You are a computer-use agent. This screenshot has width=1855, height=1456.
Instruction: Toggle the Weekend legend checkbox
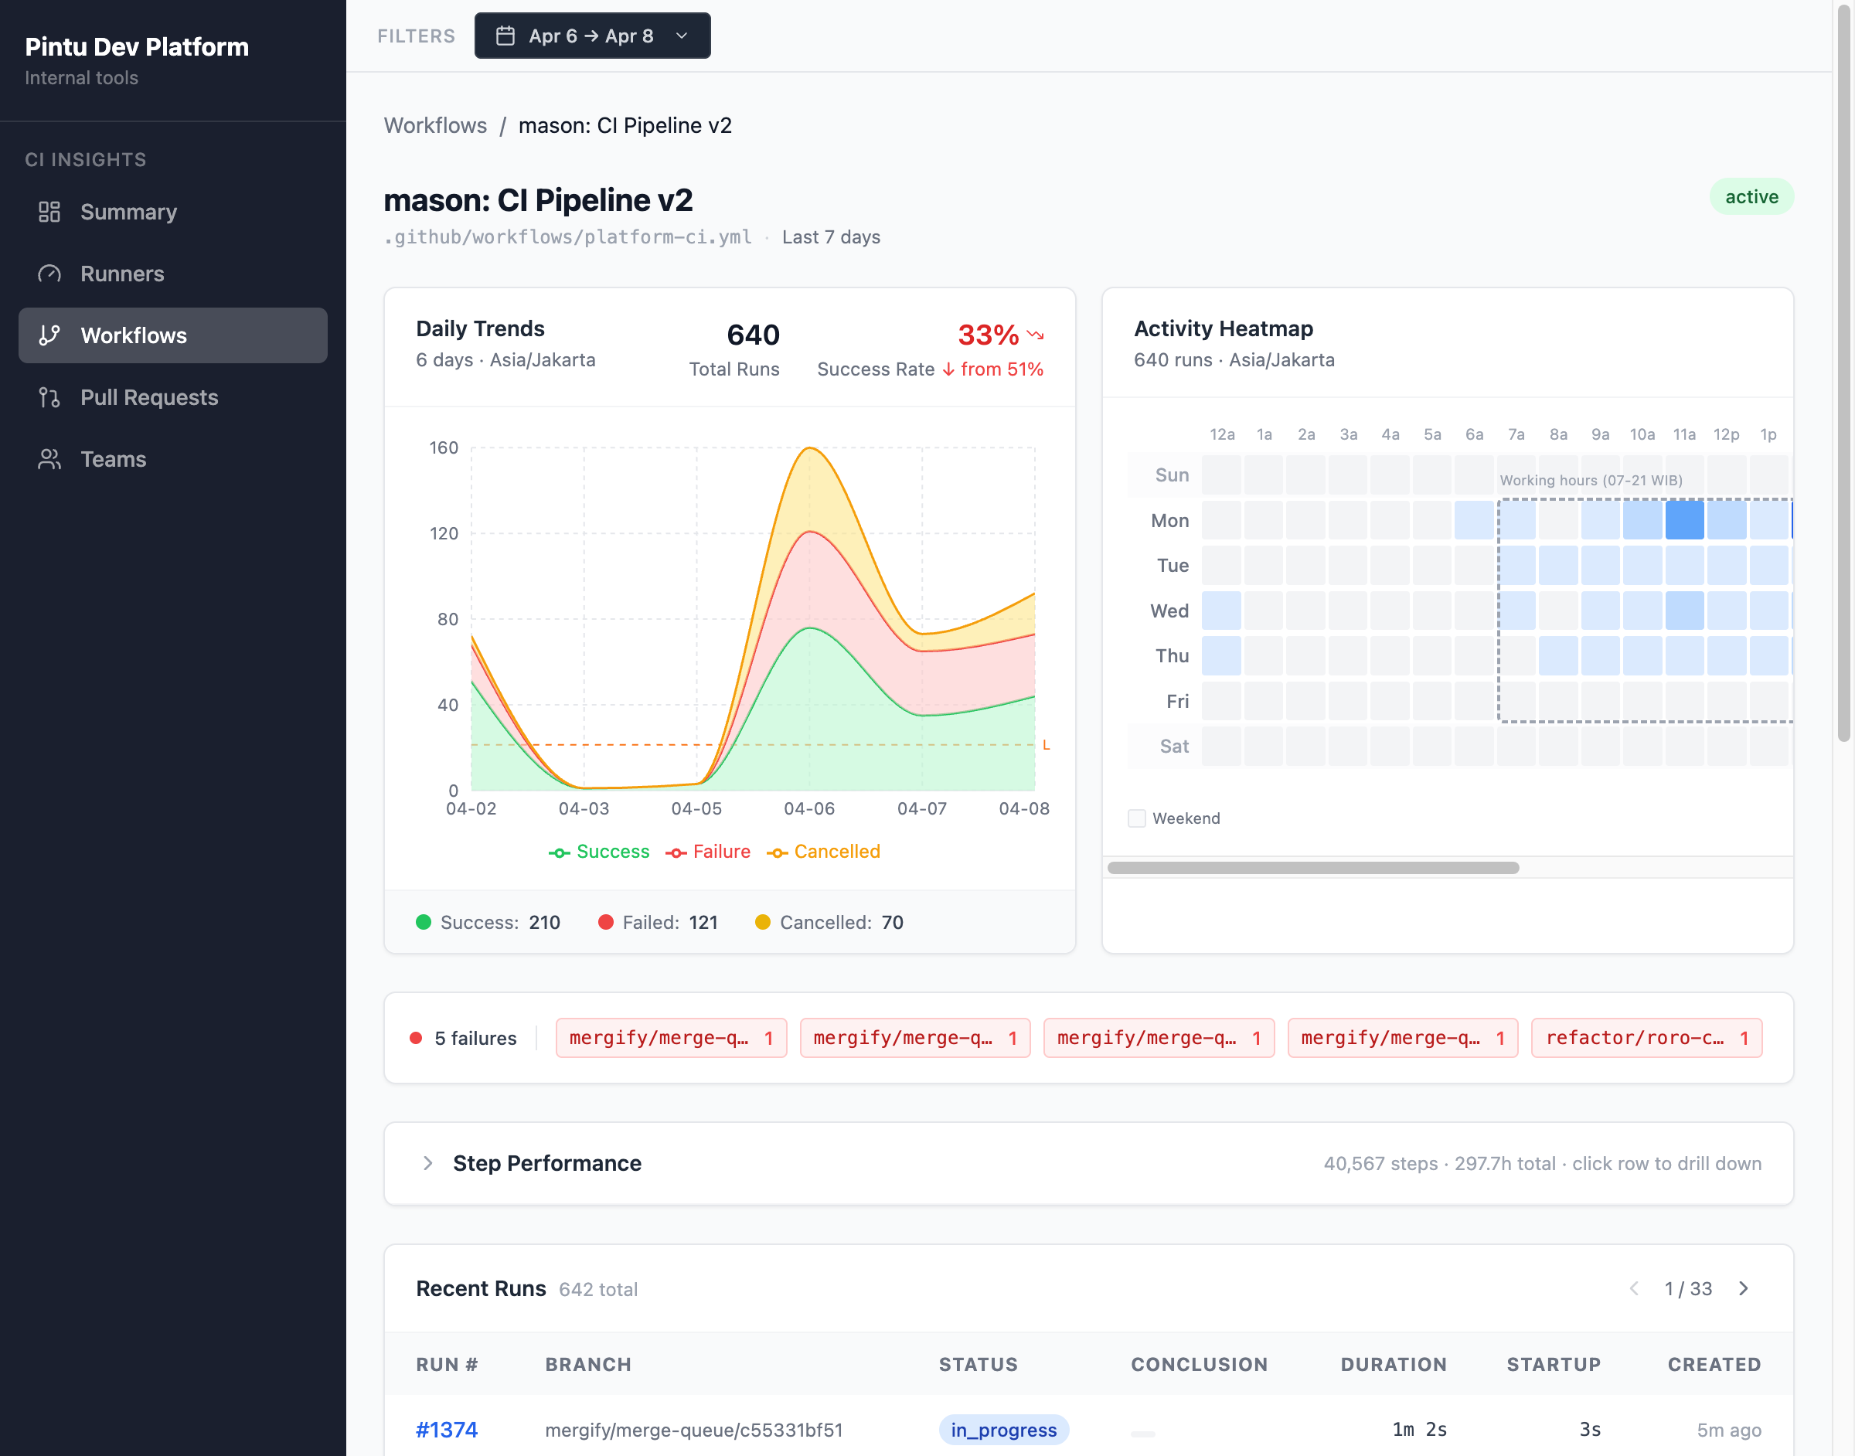pyautogui.click(x=1136, y=818)
